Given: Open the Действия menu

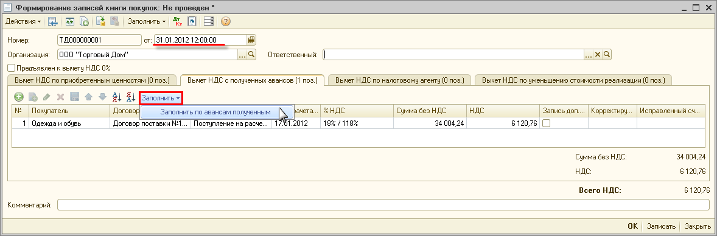Looking at the screenshot, I should point(23,21).
